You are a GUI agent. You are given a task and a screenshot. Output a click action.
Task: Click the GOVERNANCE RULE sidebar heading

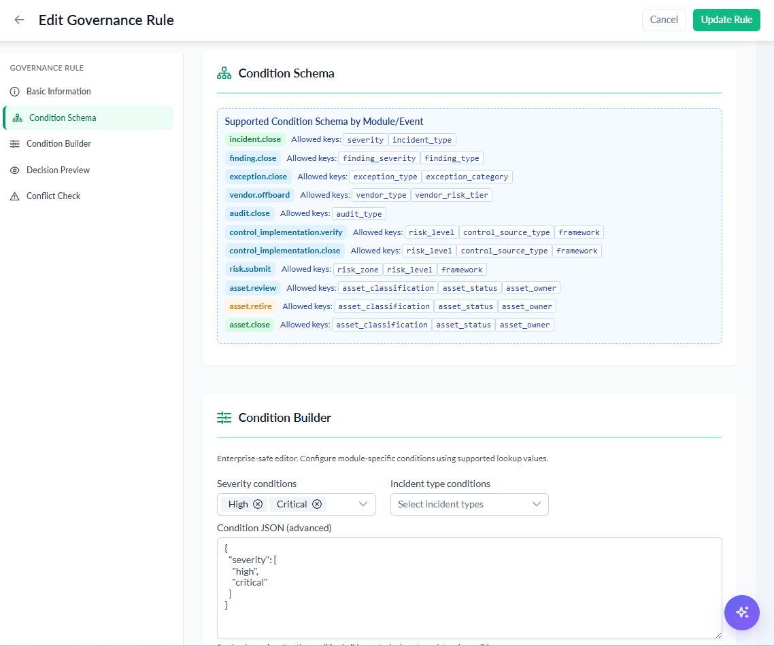(x=46, y=68)
